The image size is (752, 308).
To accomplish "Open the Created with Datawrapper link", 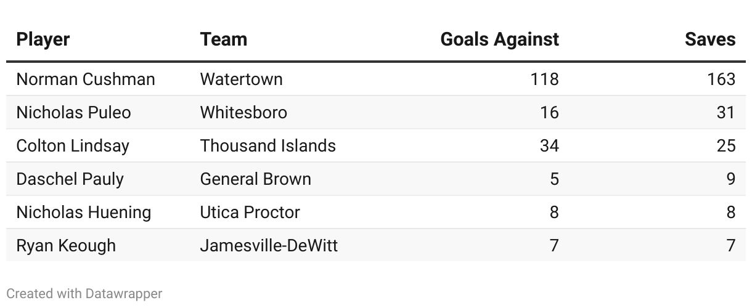I will click(x=84, y=294).
